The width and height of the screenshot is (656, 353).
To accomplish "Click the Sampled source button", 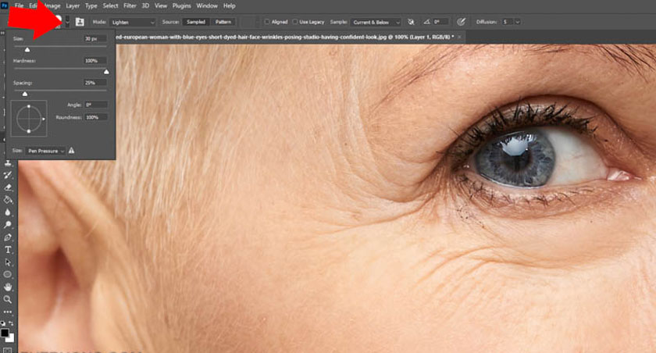I will click(195, 22).
